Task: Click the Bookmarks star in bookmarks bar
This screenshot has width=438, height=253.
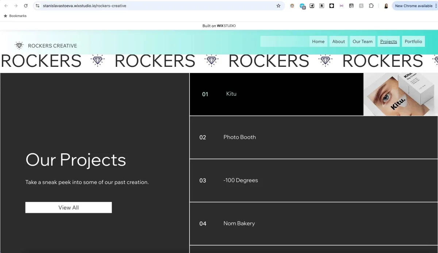Action: (5, 16)
